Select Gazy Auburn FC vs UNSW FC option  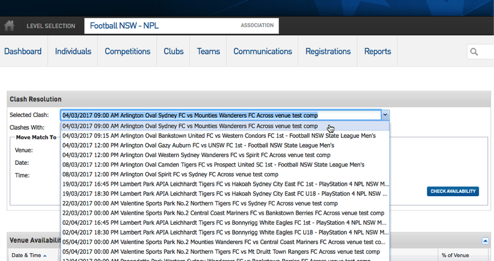click(x=225, y=146)
